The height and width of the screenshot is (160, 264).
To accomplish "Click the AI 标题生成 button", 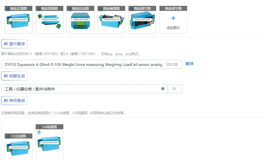I will point(14,76).
